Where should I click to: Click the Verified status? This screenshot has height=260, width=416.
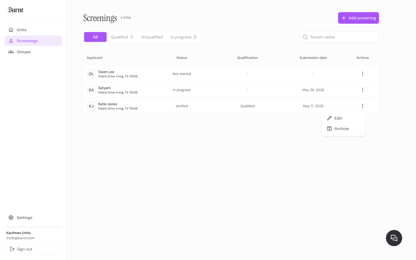click(x=182, y=106)
